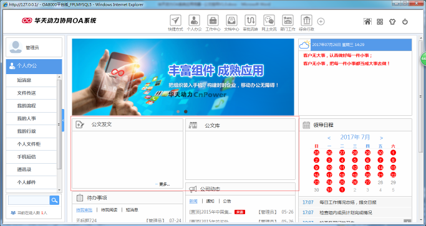Screen dimensions: 426x226
Task: Open schedule 每日工作情况总结,提交日报
Action: (348, 202)
